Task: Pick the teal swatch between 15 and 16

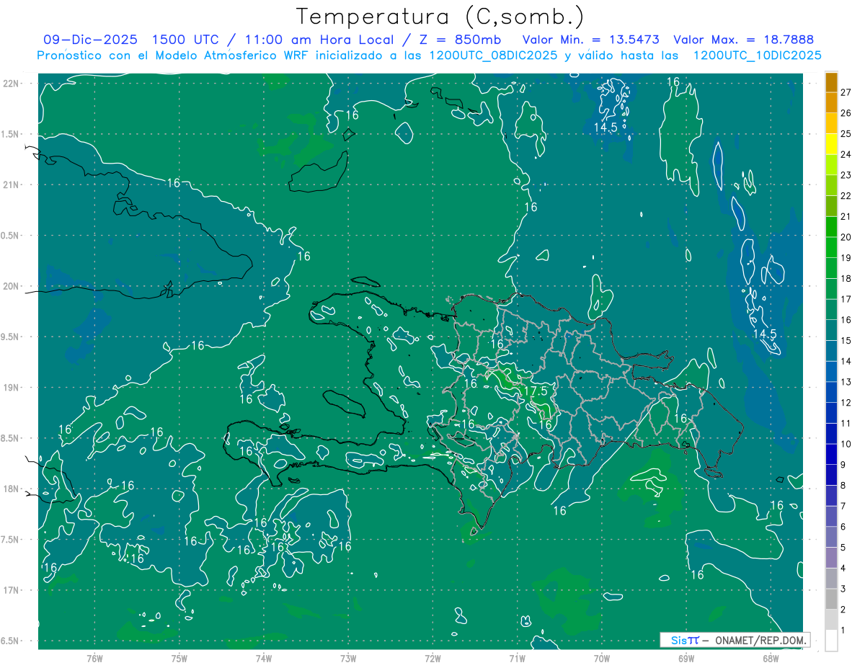Action: tap(831, 330)
